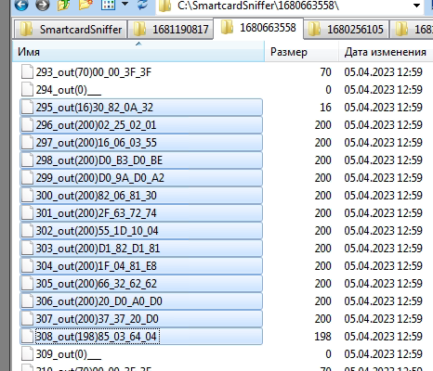This screenshot has height=371, width=433.
Task: Select file 301_out(200)2F_63_72_74
Action: click(141, 213)
